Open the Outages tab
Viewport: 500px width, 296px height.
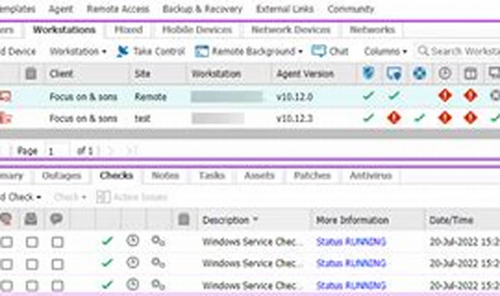61,176
